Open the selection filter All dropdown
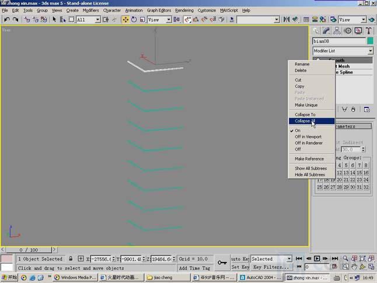Image resolution: width=377 pixels, height=283 pixels. (x=88, y=20)
